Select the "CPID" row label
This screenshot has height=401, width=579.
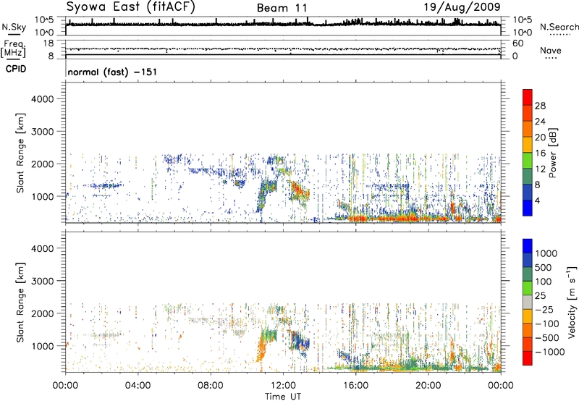[x=16, y=69]
